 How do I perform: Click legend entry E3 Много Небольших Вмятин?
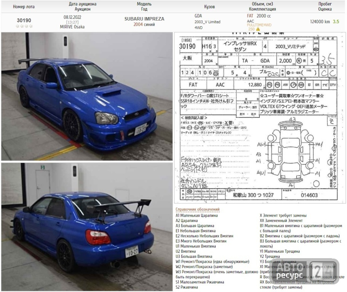click(201, 241)
